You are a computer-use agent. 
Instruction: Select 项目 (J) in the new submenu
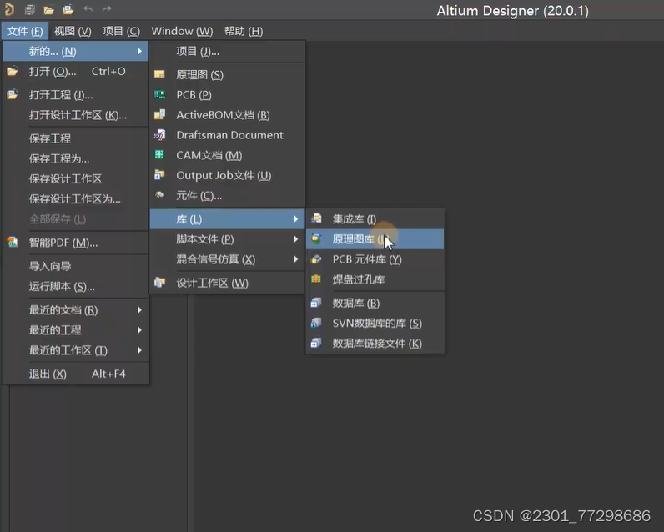pyautogui.click(x=228, y=51)
